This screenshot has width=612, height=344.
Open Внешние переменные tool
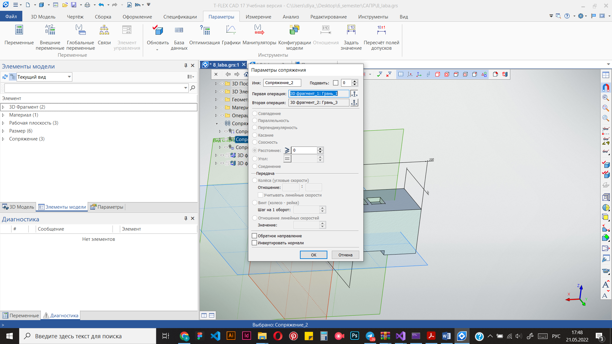pyautogui.click(x=50, y=37)
